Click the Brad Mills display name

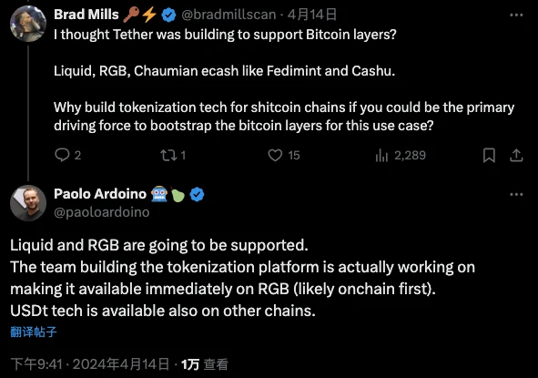[86, 15]
